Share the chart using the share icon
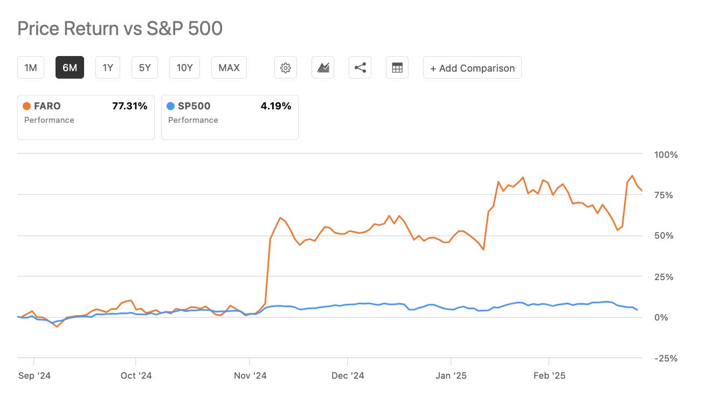Viewport: 719px width, 404px height. pyautogui.click(x=359, y=67)
